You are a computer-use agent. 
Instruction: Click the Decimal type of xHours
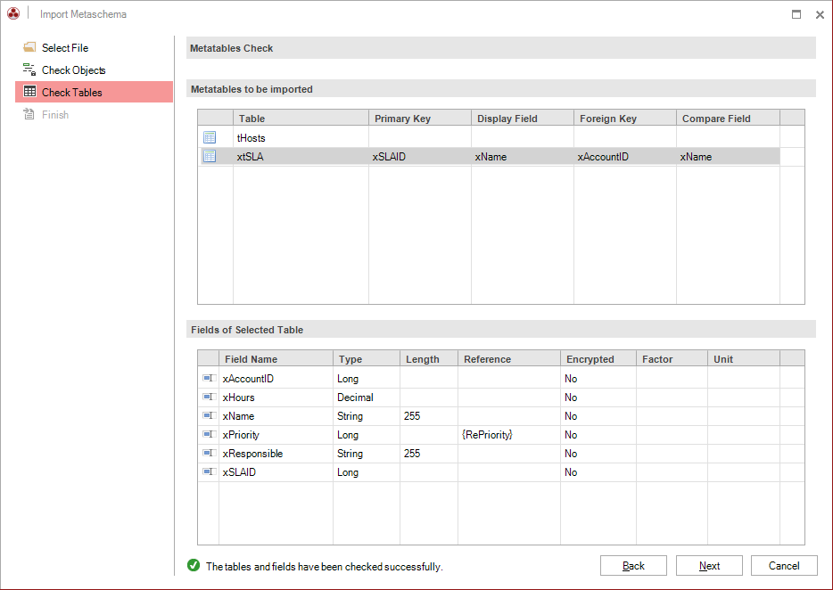pos(355,397)
